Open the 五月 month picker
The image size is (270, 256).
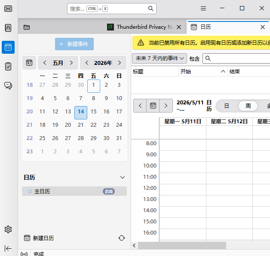point(58,63)
